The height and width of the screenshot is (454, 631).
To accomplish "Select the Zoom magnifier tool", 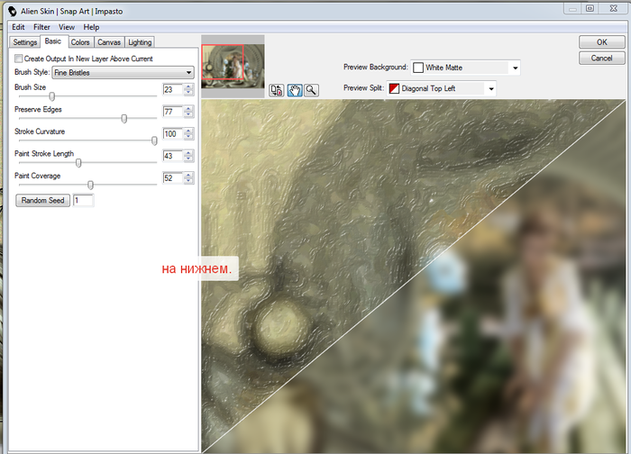I will point(311,90).
